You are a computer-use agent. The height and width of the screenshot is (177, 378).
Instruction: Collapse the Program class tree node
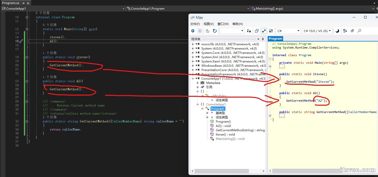pos(202,109)
